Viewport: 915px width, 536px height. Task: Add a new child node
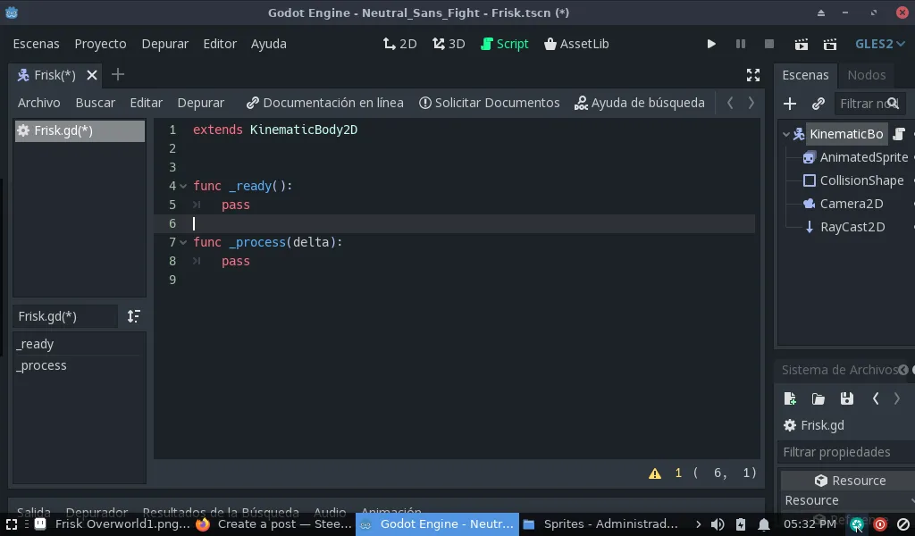(790, 104)
